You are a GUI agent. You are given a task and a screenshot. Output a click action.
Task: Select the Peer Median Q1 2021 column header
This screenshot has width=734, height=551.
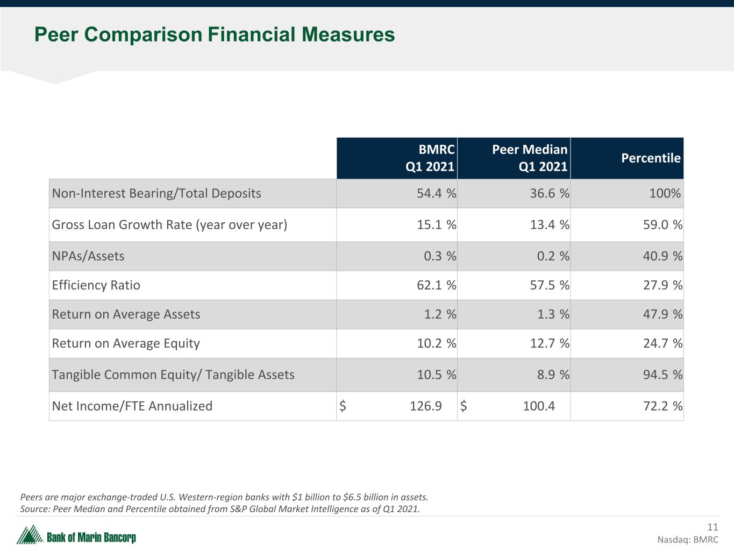click(x=529, y=158)
